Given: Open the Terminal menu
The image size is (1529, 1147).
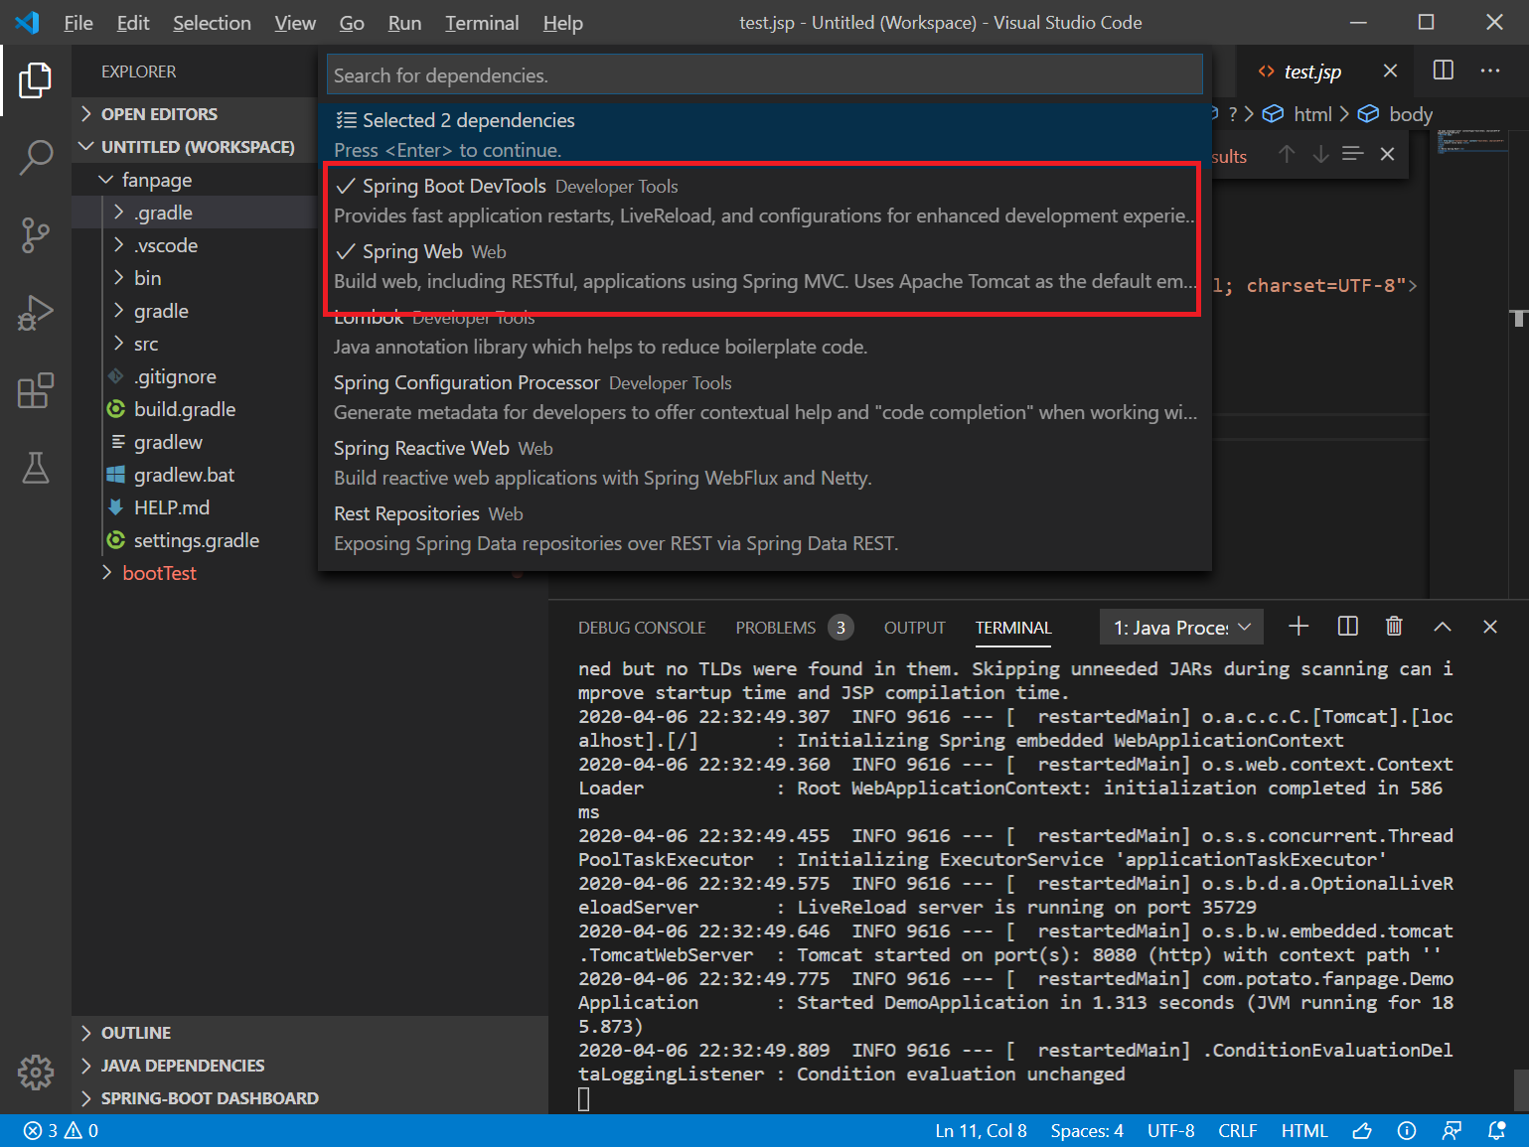Looking at the screenshot, I should pyautogui.click(x=482, y=23).
